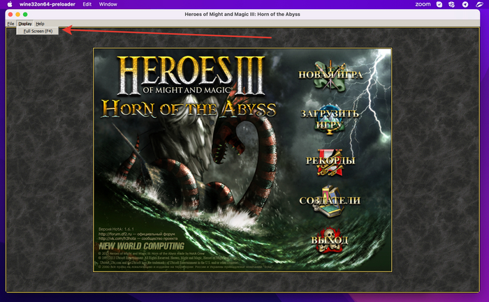This screenshot has width=489, height=302.
Task: Open the Apple menu
Action: [x=10, y=4]
